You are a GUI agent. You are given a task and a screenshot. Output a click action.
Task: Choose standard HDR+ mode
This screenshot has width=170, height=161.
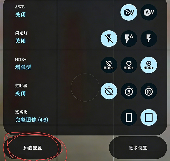[x=129, y=65]
